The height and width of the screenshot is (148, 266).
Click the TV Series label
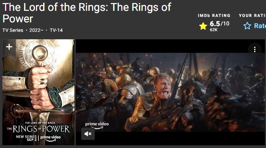coord(13,30)
